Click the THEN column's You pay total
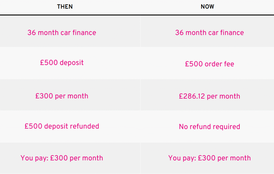 click(x=62, y=158)
